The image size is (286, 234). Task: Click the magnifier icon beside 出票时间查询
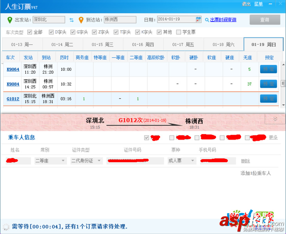point(207,20)
